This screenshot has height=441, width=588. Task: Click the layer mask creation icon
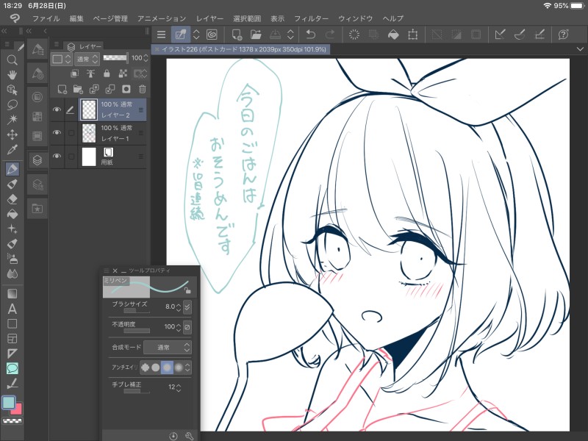point(126,89)
